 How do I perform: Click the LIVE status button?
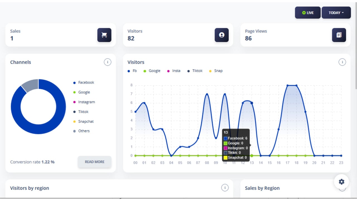(308, 13)
